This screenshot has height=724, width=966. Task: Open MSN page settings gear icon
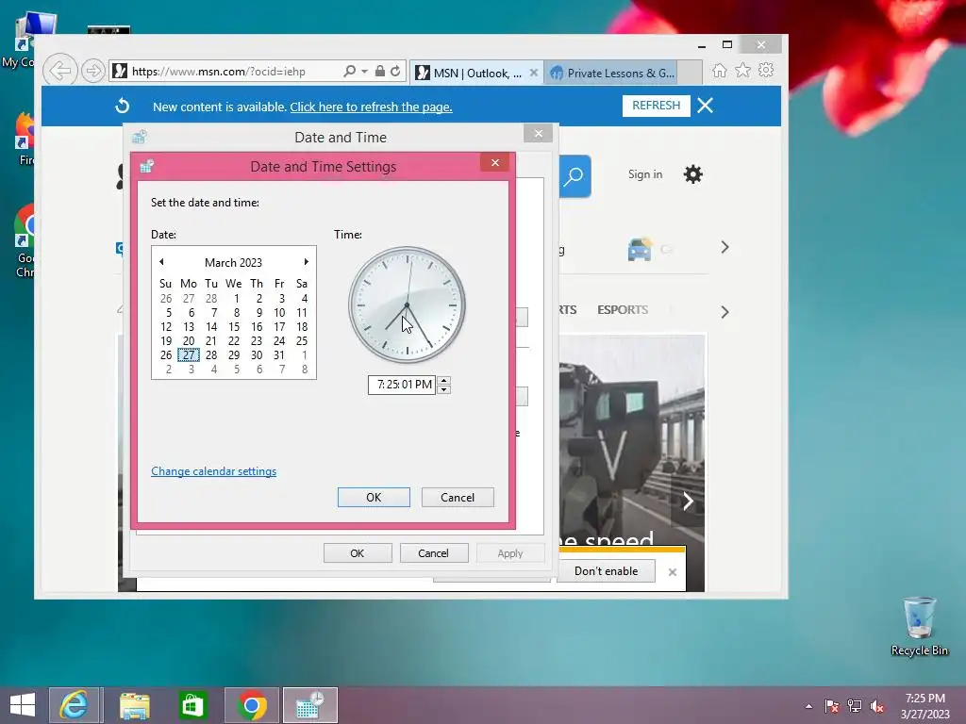click(x=693, y=174)
